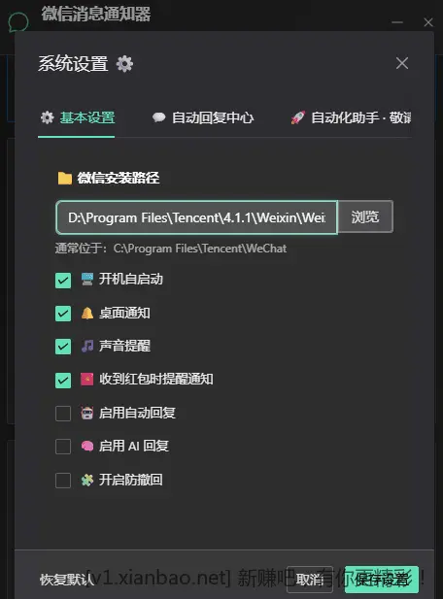The height and width of the screenshot is (599, 443).
Task: Enable the 启用自动回复 checkbox
Action: [x=63, y=414]
